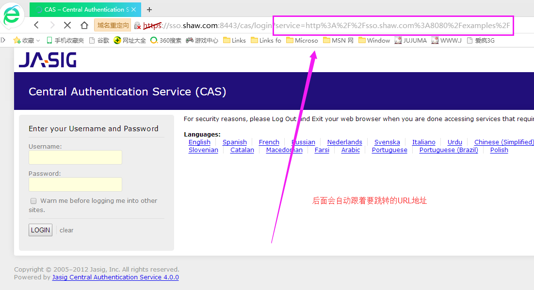Viewport: 534px width, 290px height.
Task: Switch language to Catalan
Action: tap(242, 150)
